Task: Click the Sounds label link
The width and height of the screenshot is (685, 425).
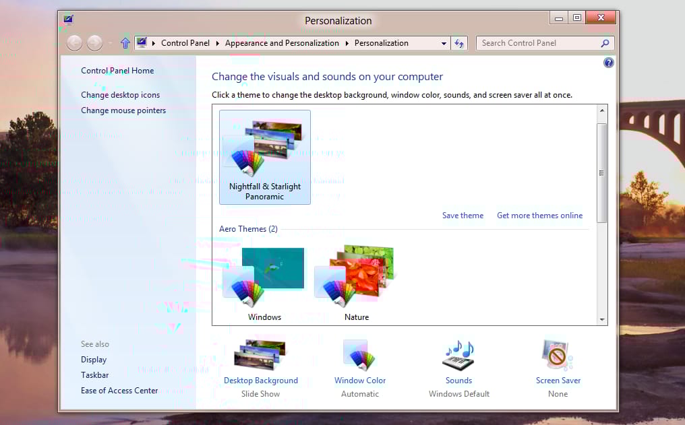Action: tap(458, 381)
